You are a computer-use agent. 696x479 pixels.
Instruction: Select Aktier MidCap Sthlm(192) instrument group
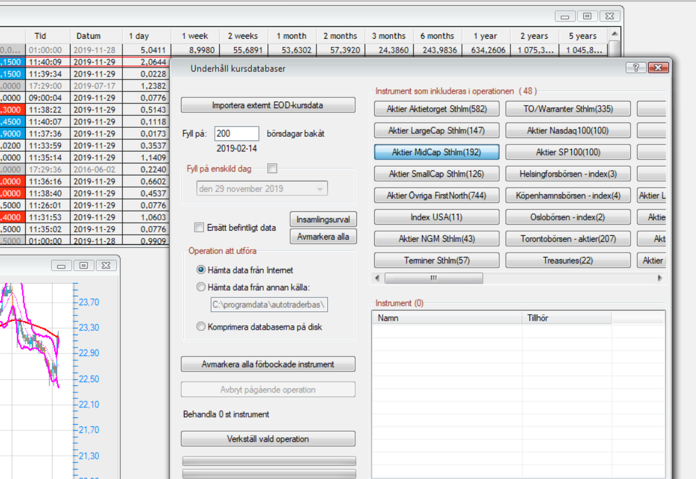pos(436,152)
